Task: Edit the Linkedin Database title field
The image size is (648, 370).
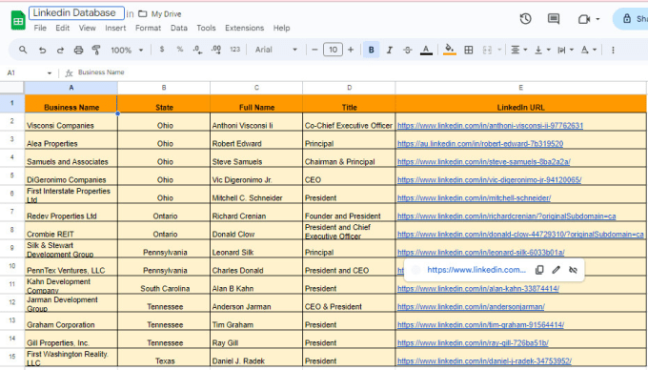Action: click(76, 12)
